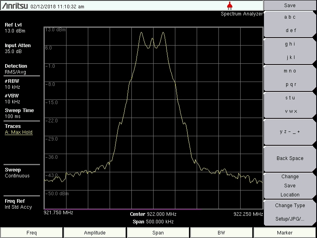Click the 921.750 MHz start frequency

tap(58, 213)
